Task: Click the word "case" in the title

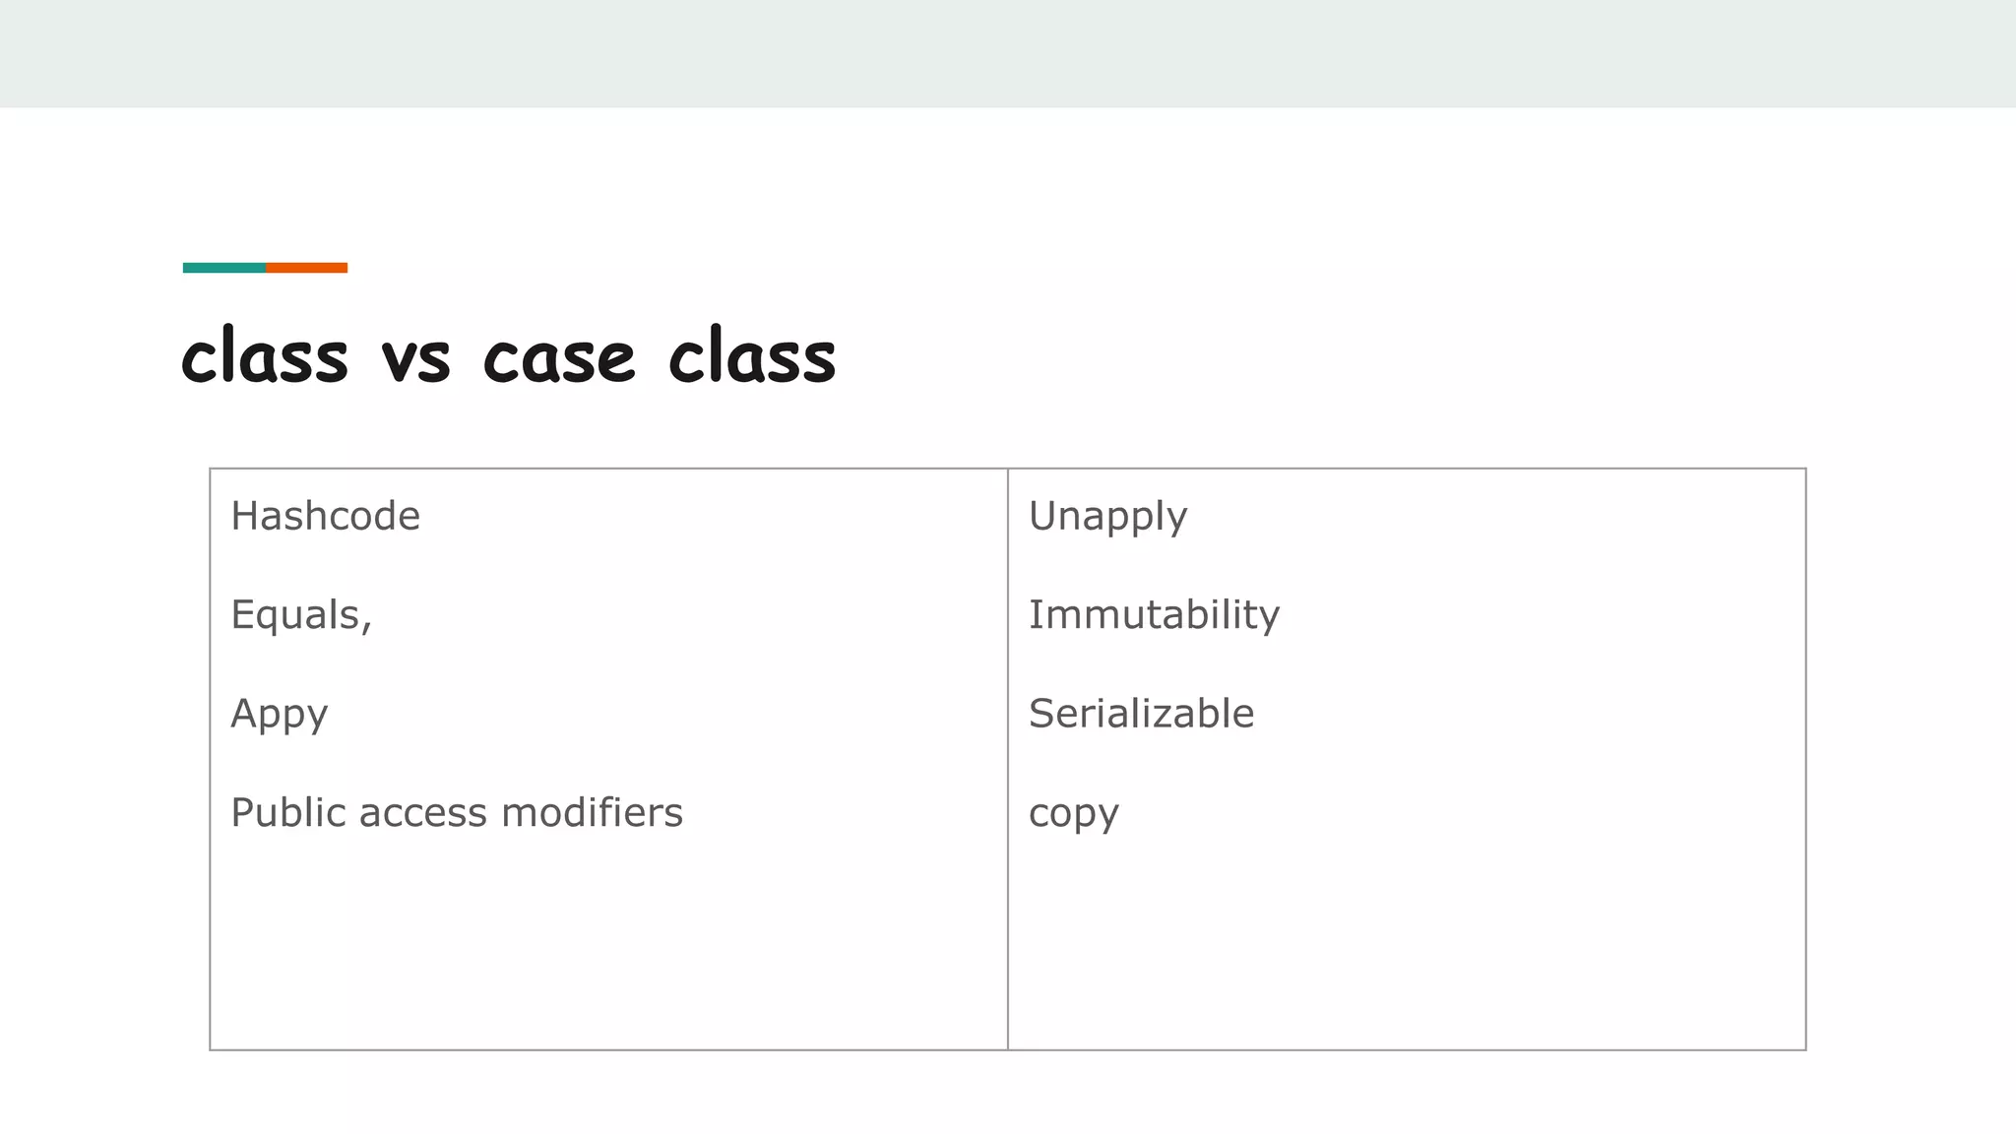Action: pos(559,358)
